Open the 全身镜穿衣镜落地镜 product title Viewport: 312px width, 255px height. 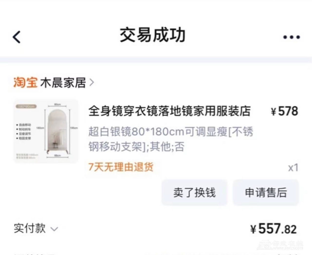click(170, 111)
